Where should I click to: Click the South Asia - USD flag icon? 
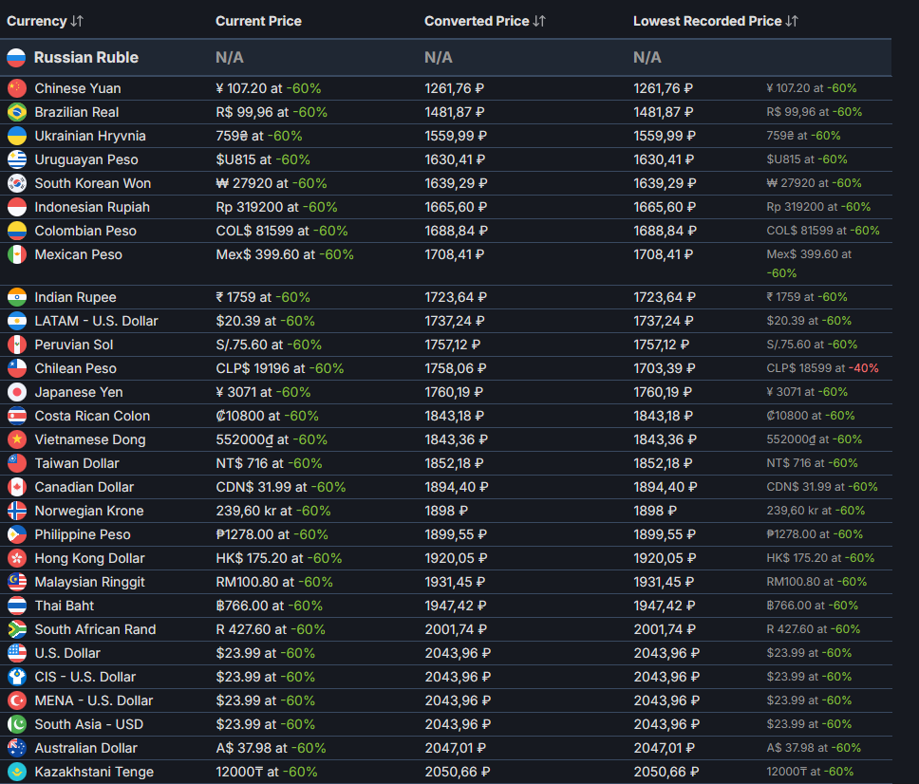[17, 724]
